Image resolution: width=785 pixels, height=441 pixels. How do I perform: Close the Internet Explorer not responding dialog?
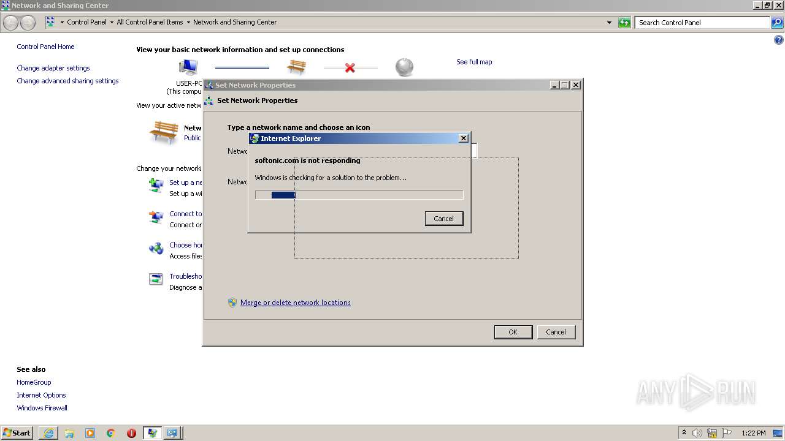pos(464,138)
